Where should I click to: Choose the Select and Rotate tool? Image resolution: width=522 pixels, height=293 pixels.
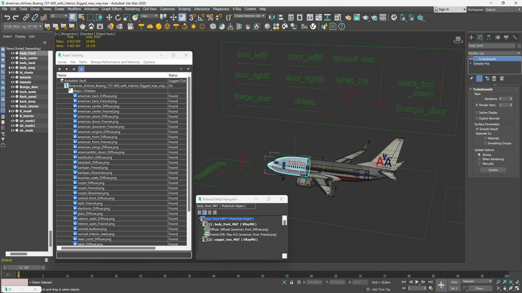118,18
